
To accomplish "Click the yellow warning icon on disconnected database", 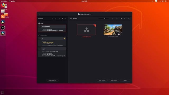I will tap(64, 38).
